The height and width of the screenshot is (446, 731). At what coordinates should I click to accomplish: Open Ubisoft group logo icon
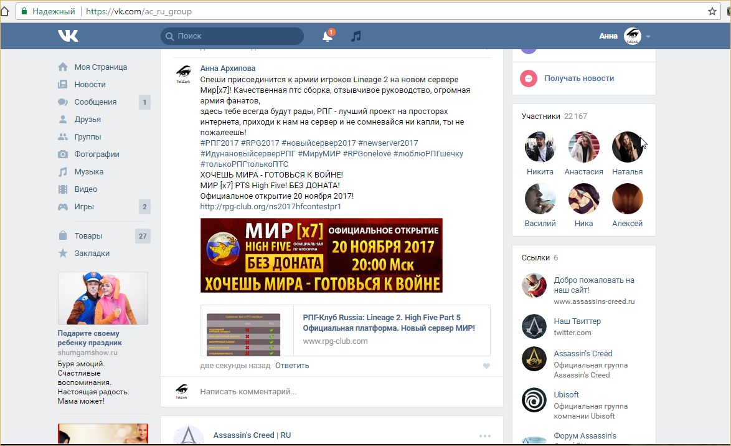click(534, 400)
